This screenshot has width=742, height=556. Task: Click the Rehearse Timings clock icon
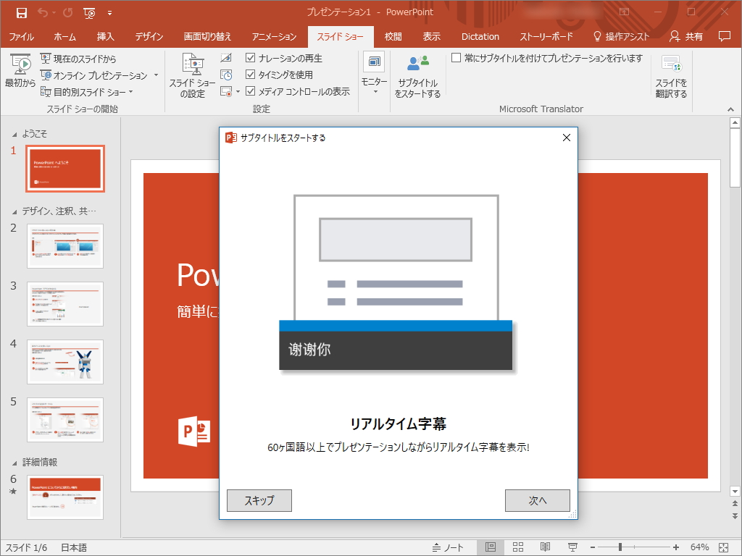[x=226, y=75]
